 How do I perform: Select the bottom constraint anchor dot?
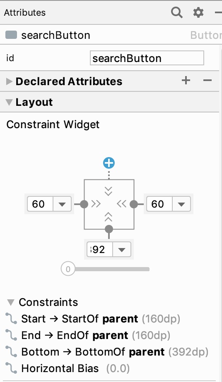[x=109, y=229]
